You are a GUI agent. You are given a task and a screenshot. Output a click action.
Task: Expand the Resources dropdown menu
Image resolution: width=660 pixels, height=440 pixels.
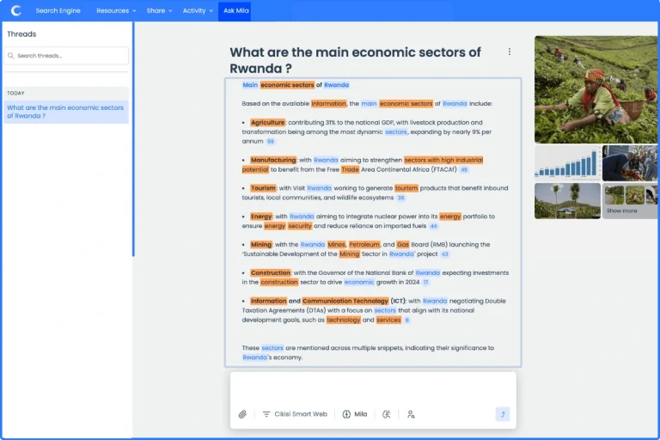[x=116, y=11]
